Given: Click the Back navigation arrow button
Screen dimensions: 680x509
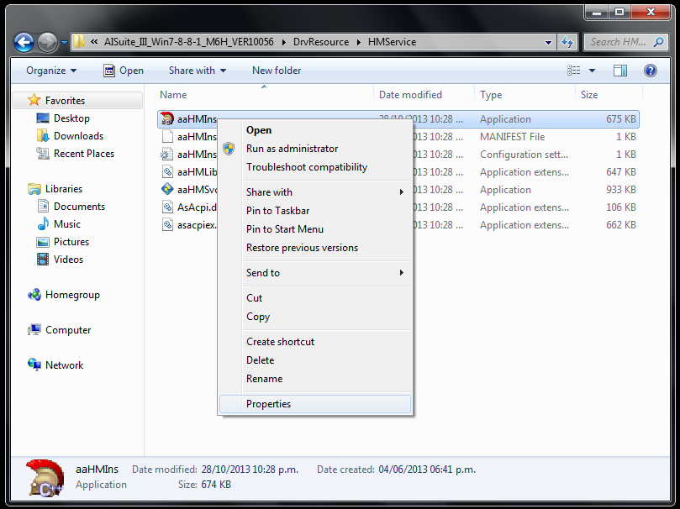Looking at the screenshot, I should (x=24, y=41).
